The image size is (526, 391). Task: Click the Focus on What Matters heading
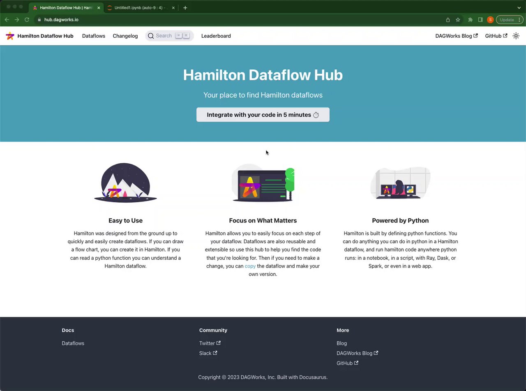(x=263, y=221)
